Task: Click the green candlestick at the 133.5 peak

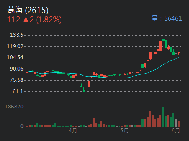Action: (x=163, y=40)
